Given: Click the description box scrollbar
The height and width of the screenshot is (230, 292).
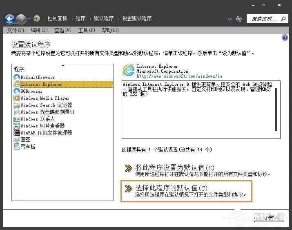Looking at the screenshot, I should (x=276, y=110).
